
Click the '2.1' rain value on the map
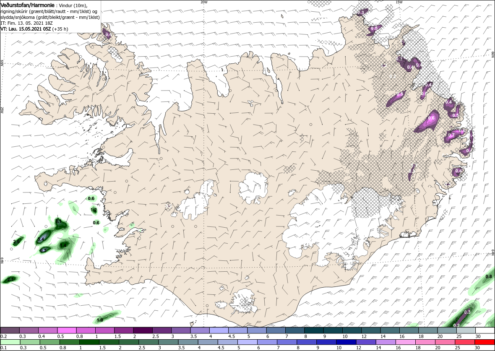click(x=10, y=279)
